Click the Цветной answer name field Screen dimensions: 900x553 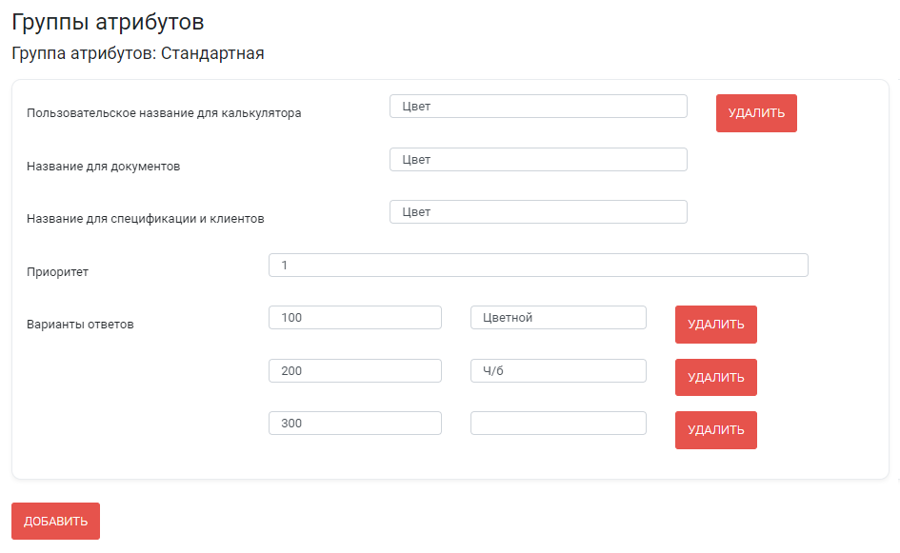pyautogui.click(x=558, y=317)
